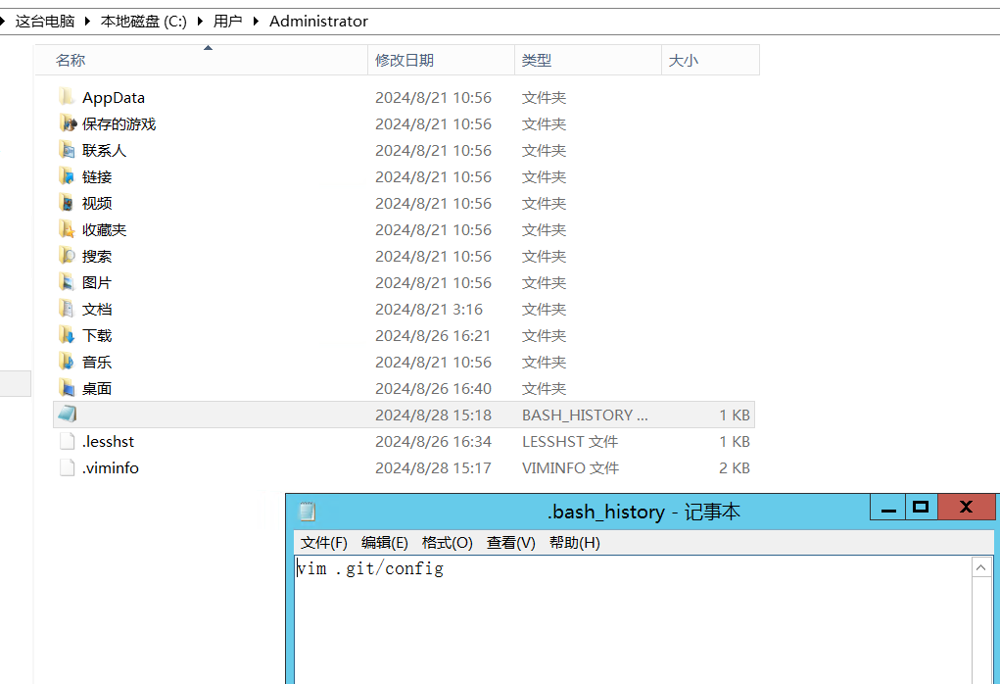Sort files by 修改日期 column header
Image resolution: width=1000 pixels, height=684 pixels.
(x=405, y=60)
